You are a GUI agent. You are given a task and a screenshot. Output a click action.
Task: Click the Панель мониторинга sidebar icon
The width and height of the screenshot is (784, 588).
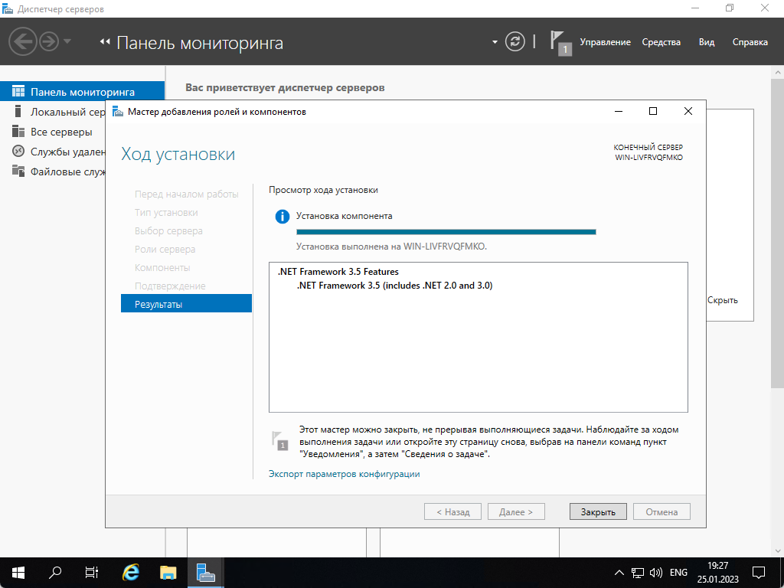pos(18,92)
